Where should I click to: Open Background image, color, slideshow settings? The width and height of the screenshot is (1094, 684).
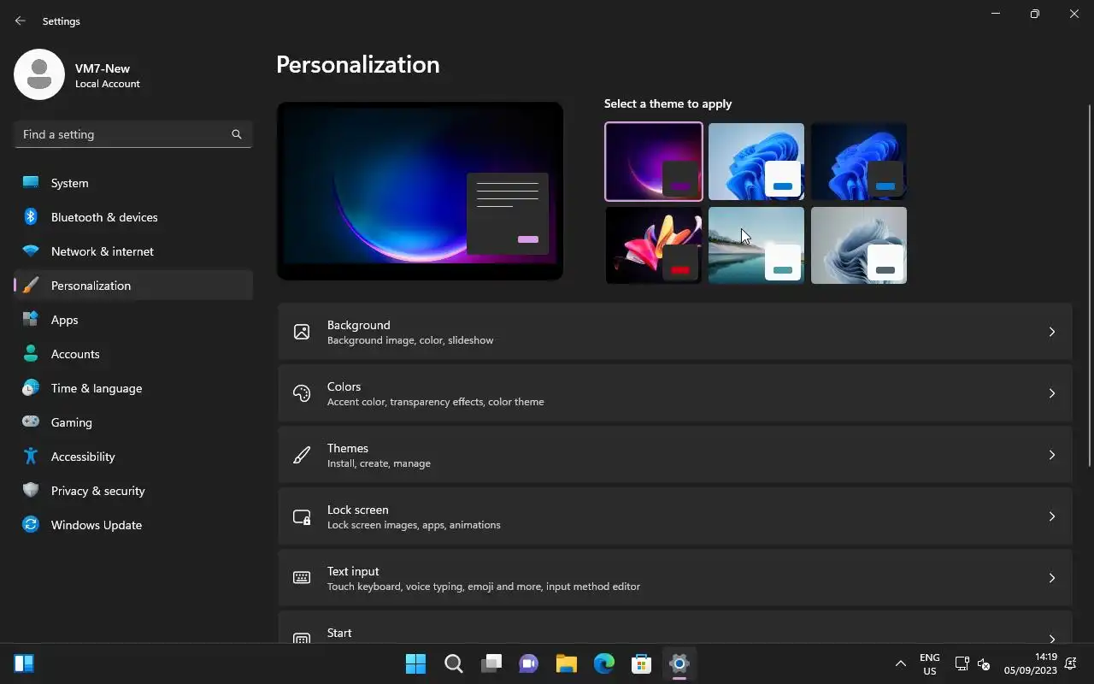coord(675,332)
